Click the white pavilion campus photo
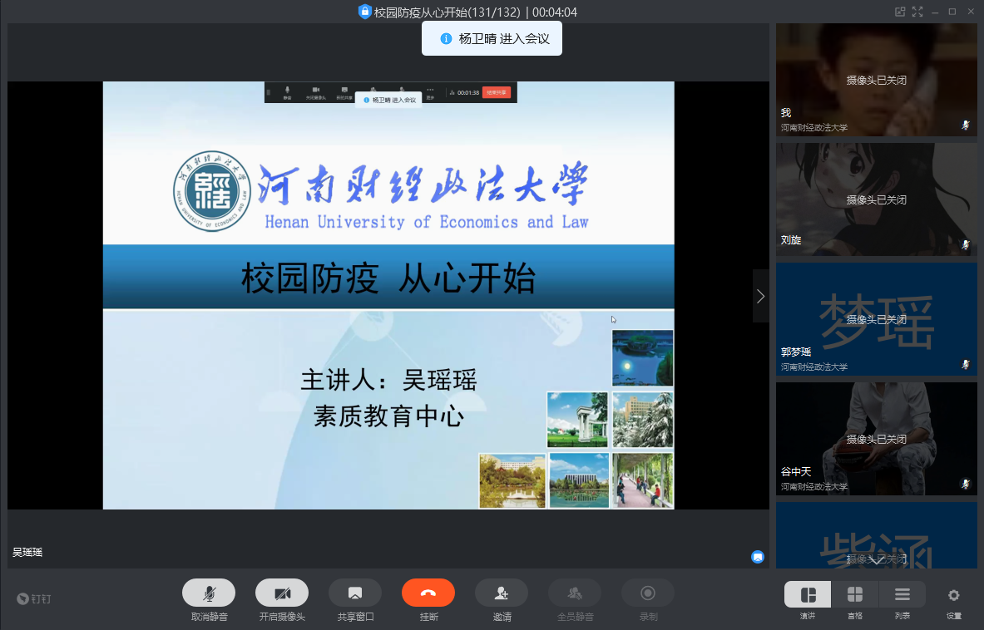Viewport: 984px width, 630px height. pyautogui.click(x=577, y=420)
